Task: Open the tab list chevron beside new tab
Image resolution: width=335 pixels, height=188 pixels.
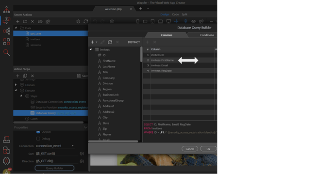Action: [x=148, y=9]
